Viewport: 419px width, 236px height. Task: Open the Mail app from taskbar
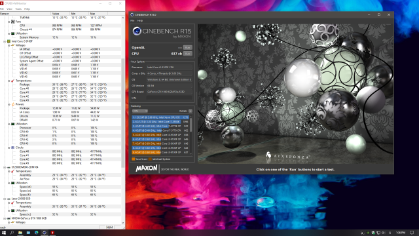28,233
